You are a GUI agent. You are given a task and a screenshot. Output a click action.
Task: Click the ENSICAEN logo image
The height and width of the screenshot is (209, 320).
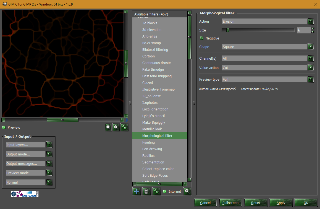(25, 194)
